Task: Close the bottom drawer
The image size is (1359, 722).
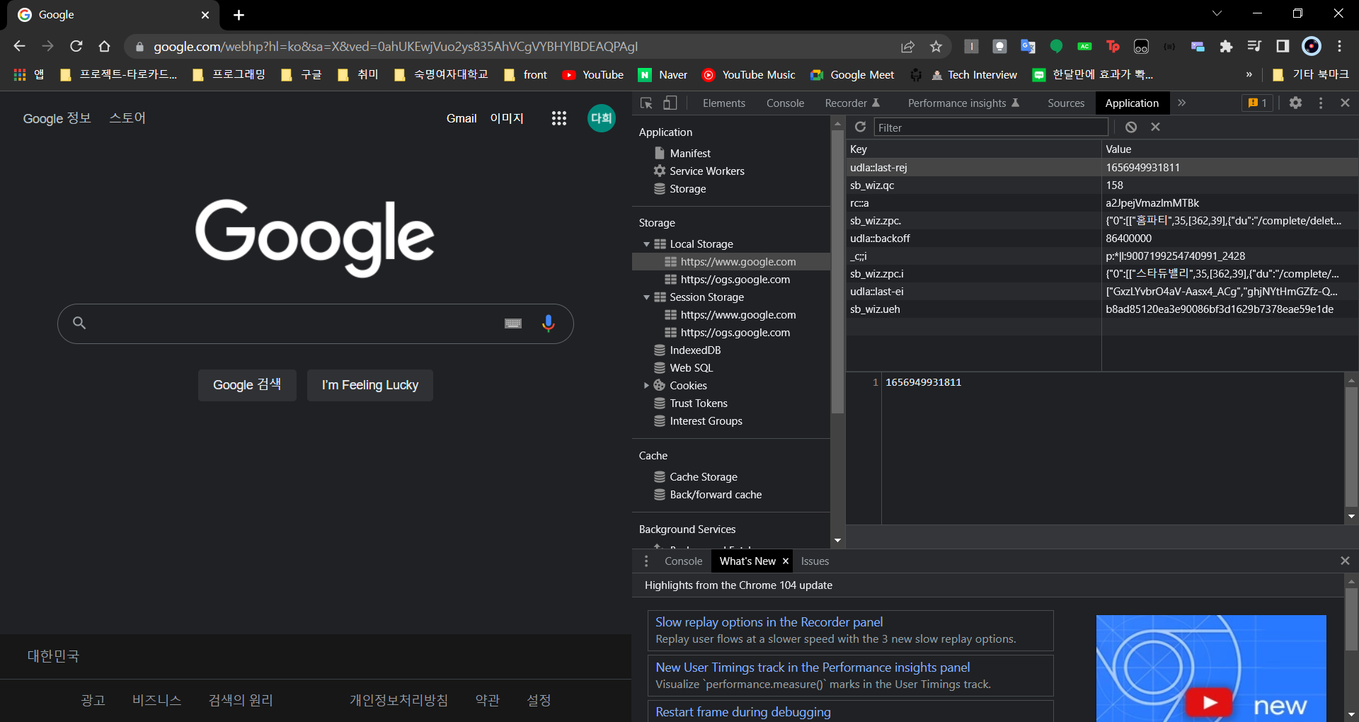Action: coord(1345,561)
